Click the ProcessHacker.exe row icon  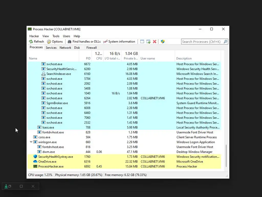pyautogui.click(x=35, y=166)
